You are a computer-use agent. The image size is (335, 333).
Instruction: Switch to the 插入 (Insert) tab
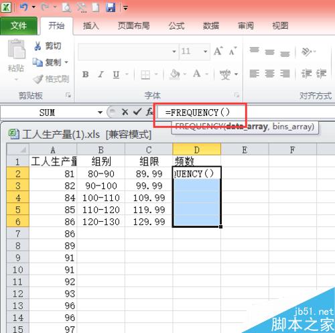pyautogui.click(x=91, y=26)
